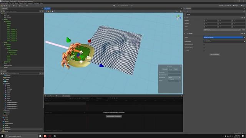The width and height of the screenshot is (246, 138).
Task: Click the add node plus icon in Hierarchy
Action: (x=2, y=11)
